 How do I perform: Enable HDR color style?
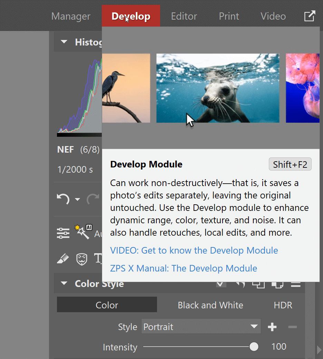tap(283, 305)
